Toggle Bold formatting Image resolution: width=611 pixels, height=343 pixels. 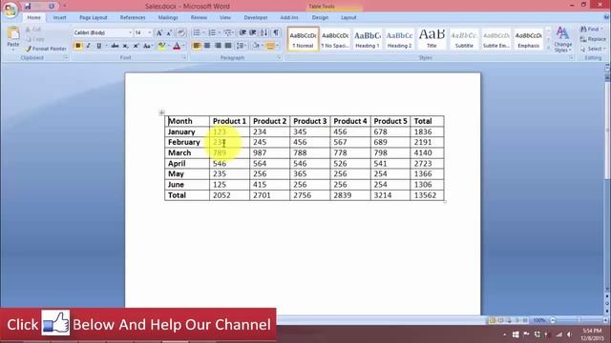pyautogui.click(x=78, y=46)
